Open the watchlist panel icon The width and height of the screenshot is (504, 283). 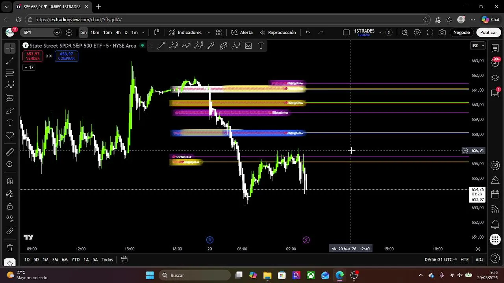pos(495,48)
